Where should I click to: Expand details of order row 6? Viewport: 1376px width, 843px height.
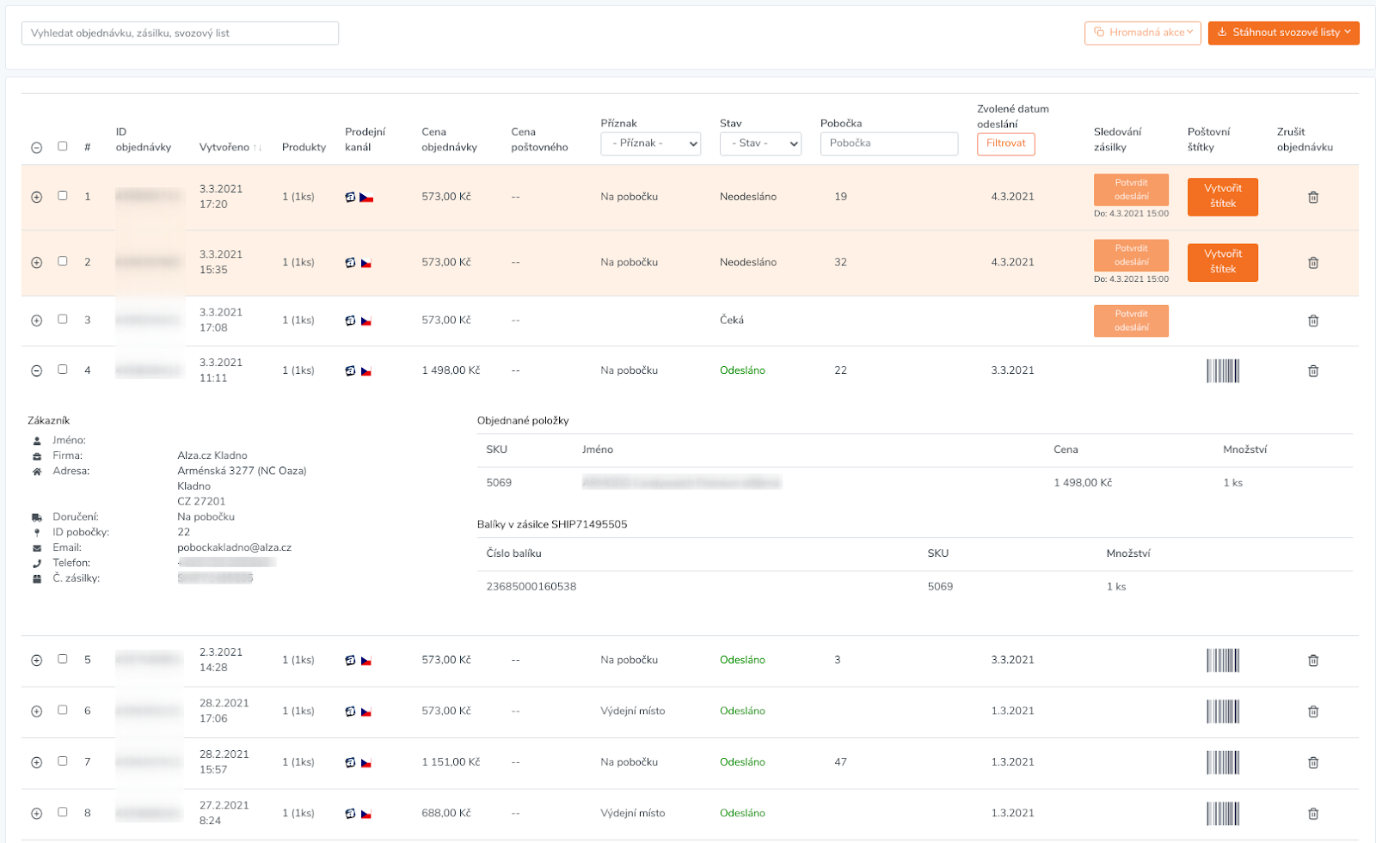point(36,712)
